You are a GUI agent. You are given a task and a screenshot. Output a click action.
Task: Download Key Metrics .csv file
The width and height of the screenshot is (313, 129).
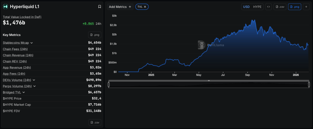point(95,122)
